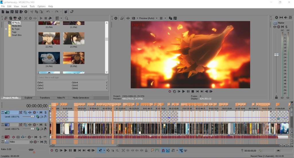Click the Redo arrow in the toolbar

[57, 12]
